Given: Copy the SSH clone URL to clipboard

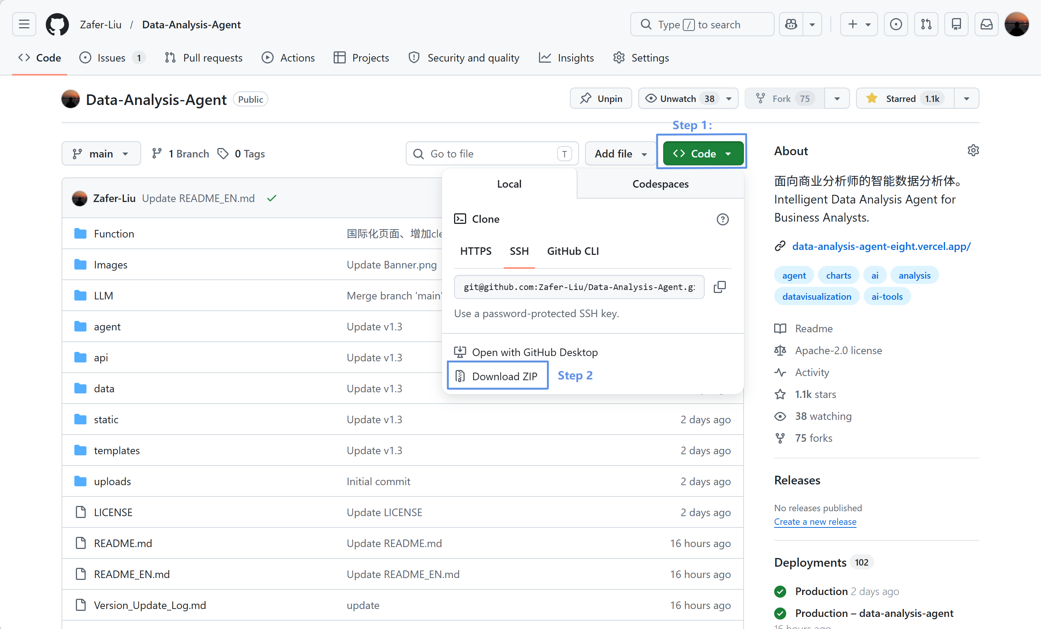Looking at the screenshot, I should pyautogui.click(x=719, y=287).
